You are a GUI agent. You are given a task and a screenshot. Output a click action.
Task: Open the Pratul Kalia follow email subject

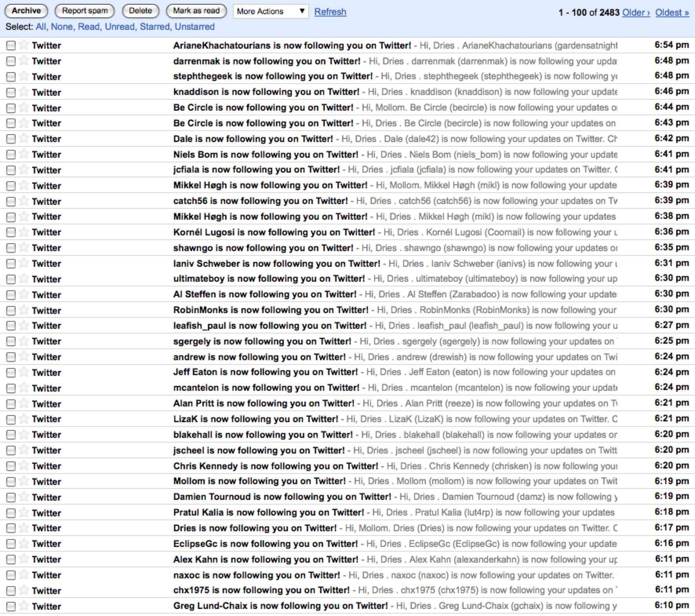(x=269, y=512)
